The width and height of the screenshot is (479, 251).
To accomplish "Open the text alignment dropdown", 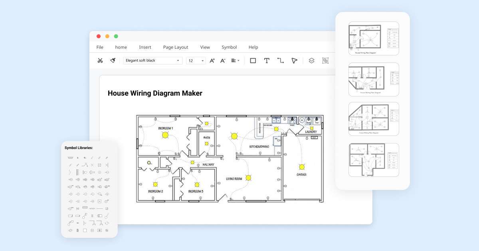I will (237, 60).
